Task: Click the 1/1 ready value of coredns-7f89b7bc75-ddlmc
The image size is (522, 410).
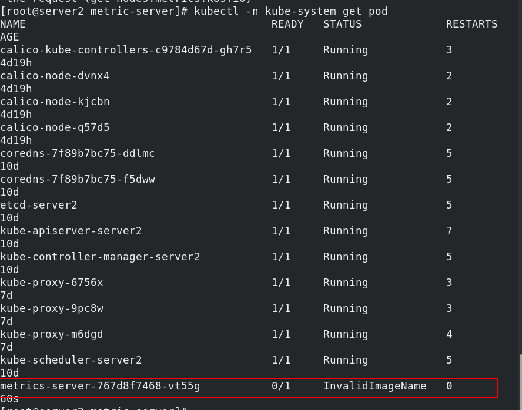Action: coord(281,154)
